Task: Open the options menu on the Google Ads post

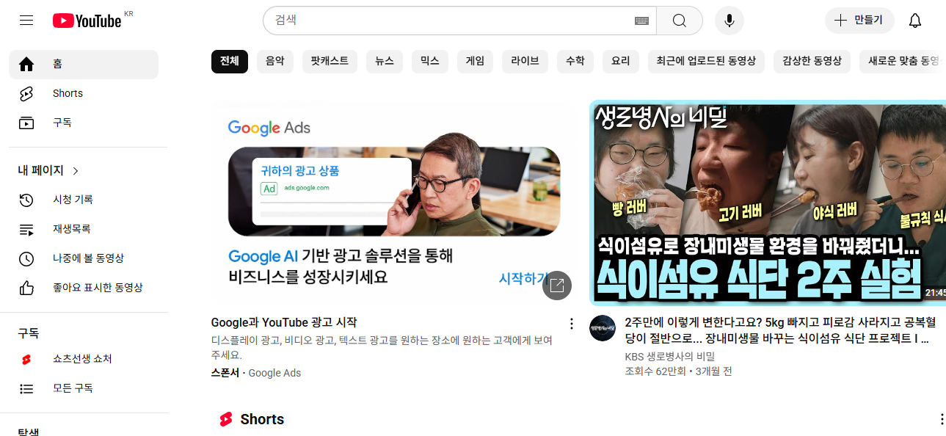Action: (571, 323)
